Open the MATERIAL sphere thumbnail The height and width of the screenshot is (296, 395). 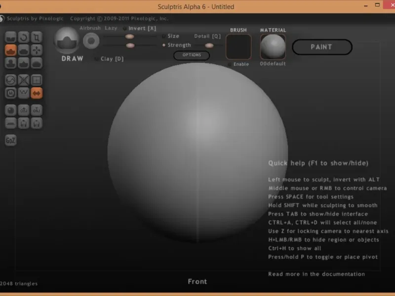pyautogui.click(x=273, y=47)
